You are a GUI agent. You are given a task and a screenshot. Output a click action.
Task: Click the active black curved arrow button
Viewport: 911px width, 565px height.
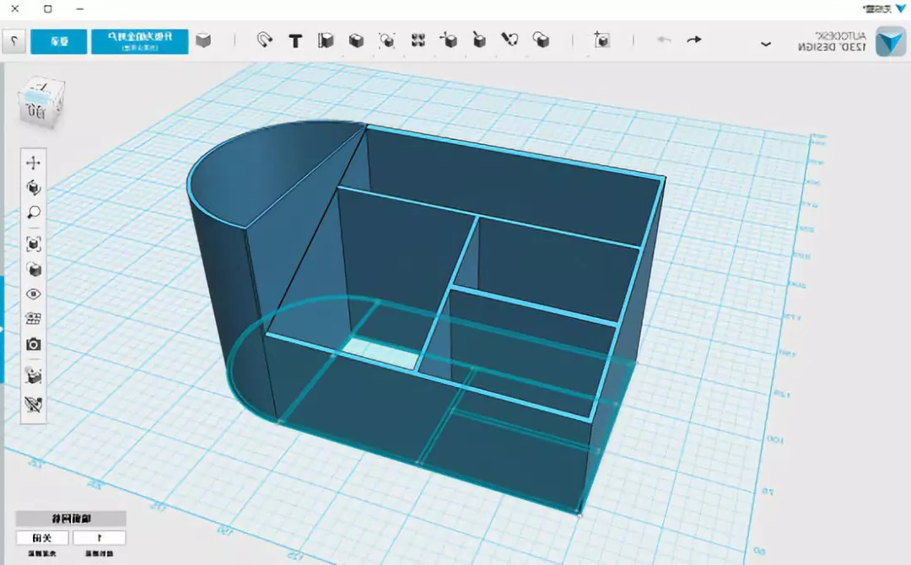click(693, 40)
